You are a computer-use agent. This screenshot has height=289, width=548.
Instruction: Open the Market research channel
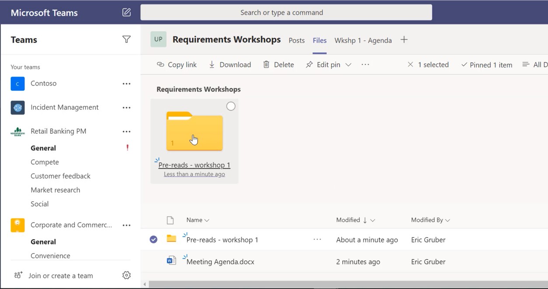(x=56, y=190)
